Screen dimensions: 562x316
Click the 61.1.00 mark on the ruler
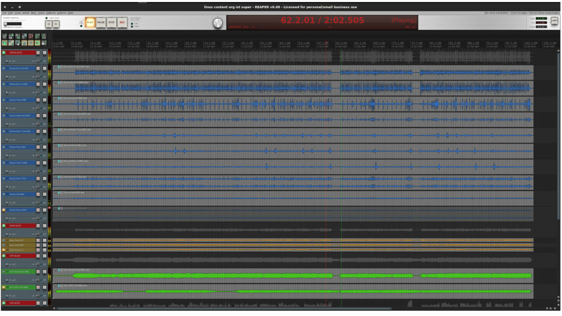[x=342, y=43]
